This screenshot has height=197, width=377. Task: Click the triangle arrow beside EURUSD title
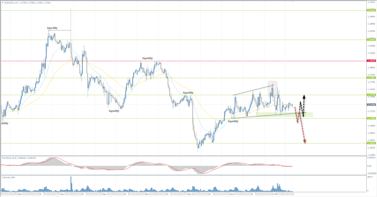(x=2, y=3)
